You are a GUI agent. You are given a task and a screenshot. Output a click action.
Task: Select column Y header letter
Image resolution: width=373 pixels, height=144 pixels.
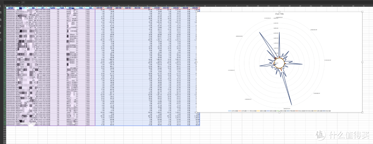[226, 6]
